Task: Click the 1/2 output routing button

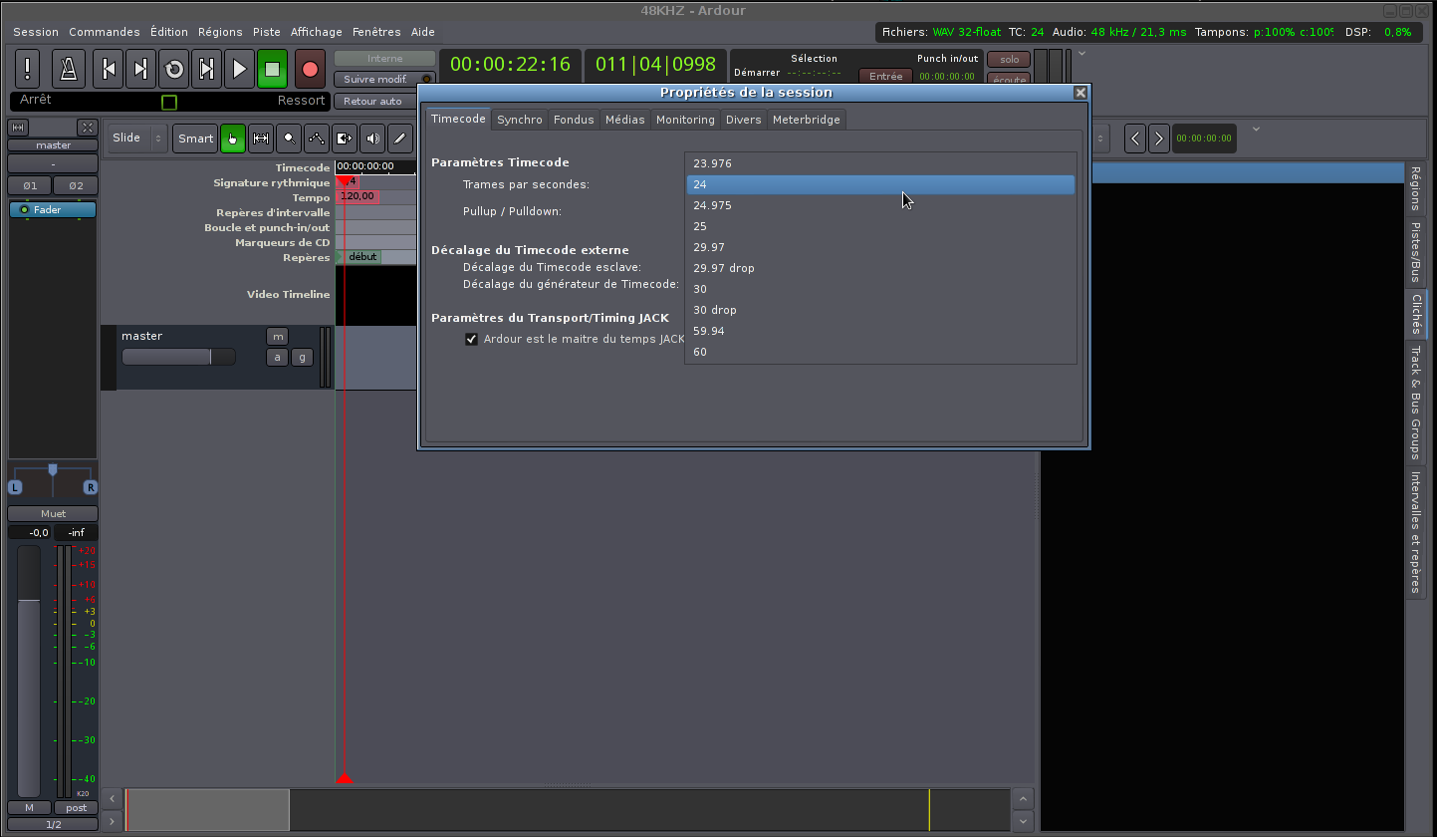Action: (x=53, y=825)
